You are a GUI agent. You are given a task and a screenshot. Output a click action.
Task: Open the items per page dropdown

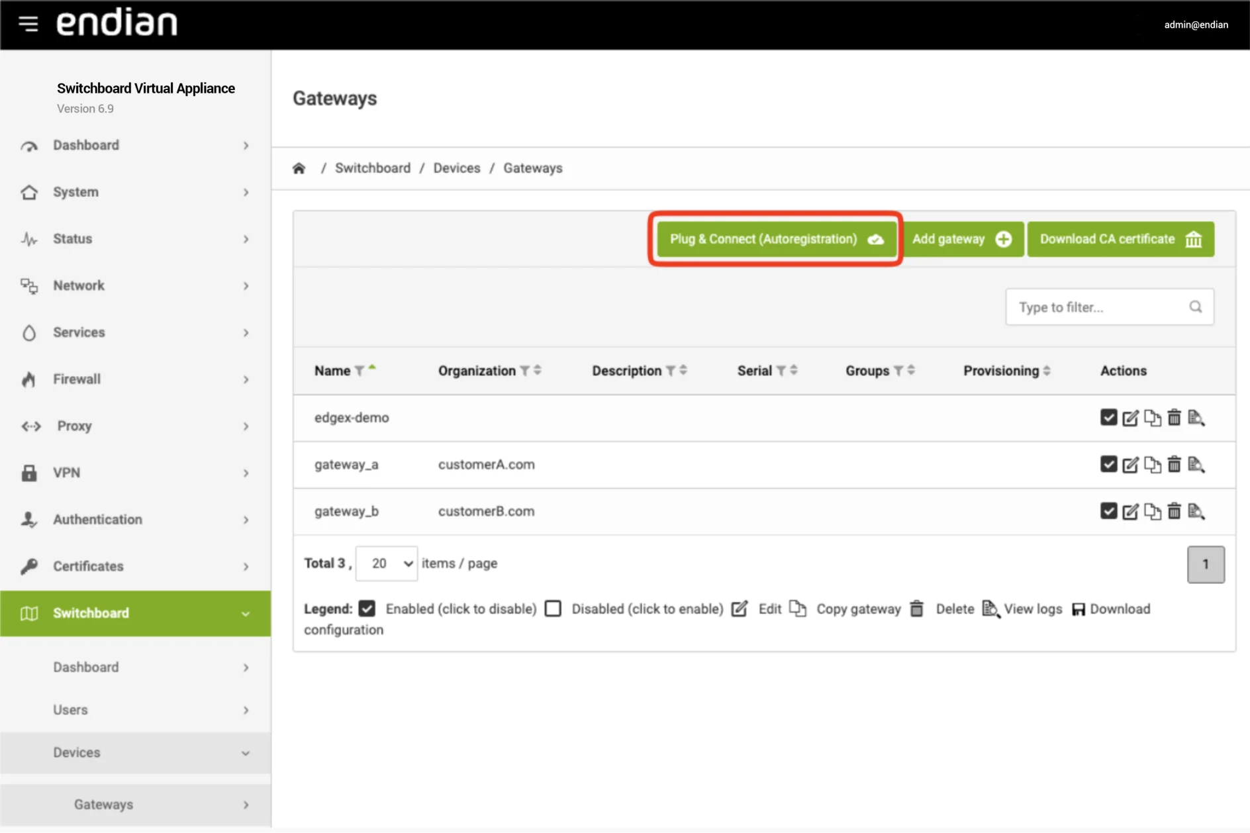coord(387,563)
